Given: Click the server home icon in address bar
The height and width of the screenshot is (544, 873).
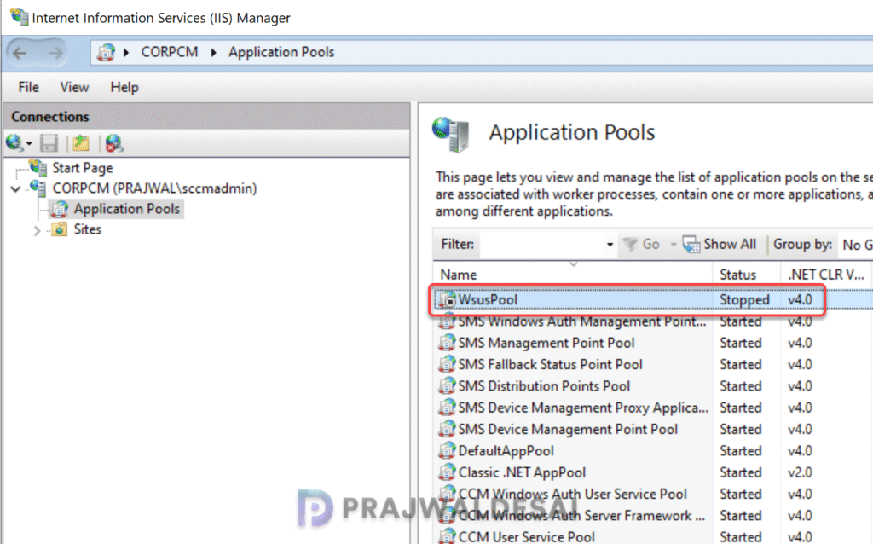Looking at the screenshot, I should pos(106,52).
